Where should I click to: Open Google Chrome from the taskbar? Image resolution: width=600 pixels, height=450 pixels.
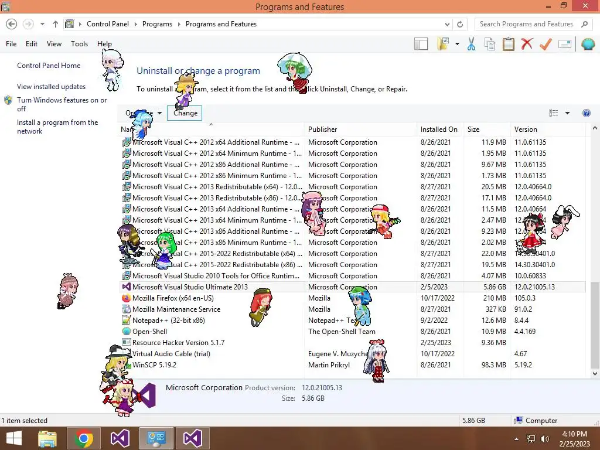[83, 438]
